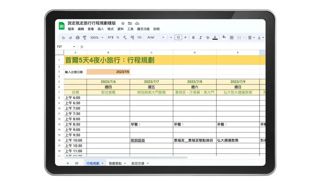Increase decimal places
This screenshot has width=330, height=185.
coord(132,37)
